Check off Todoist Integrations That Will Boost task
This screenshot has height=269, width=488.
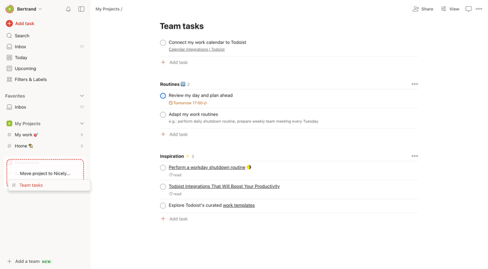[x=163, y=187]
